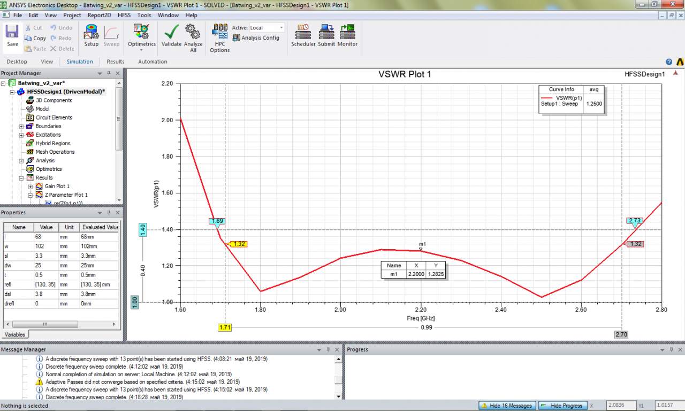
Task: Click the Hide 16 Messages button
Action: point(506,406)
